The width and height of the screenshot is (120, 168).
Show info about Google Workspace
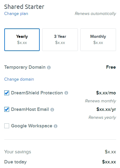click(x=56, y=126)
